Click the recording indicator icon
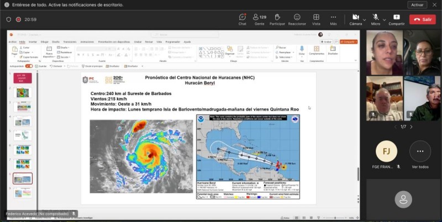 click(18, 19)
